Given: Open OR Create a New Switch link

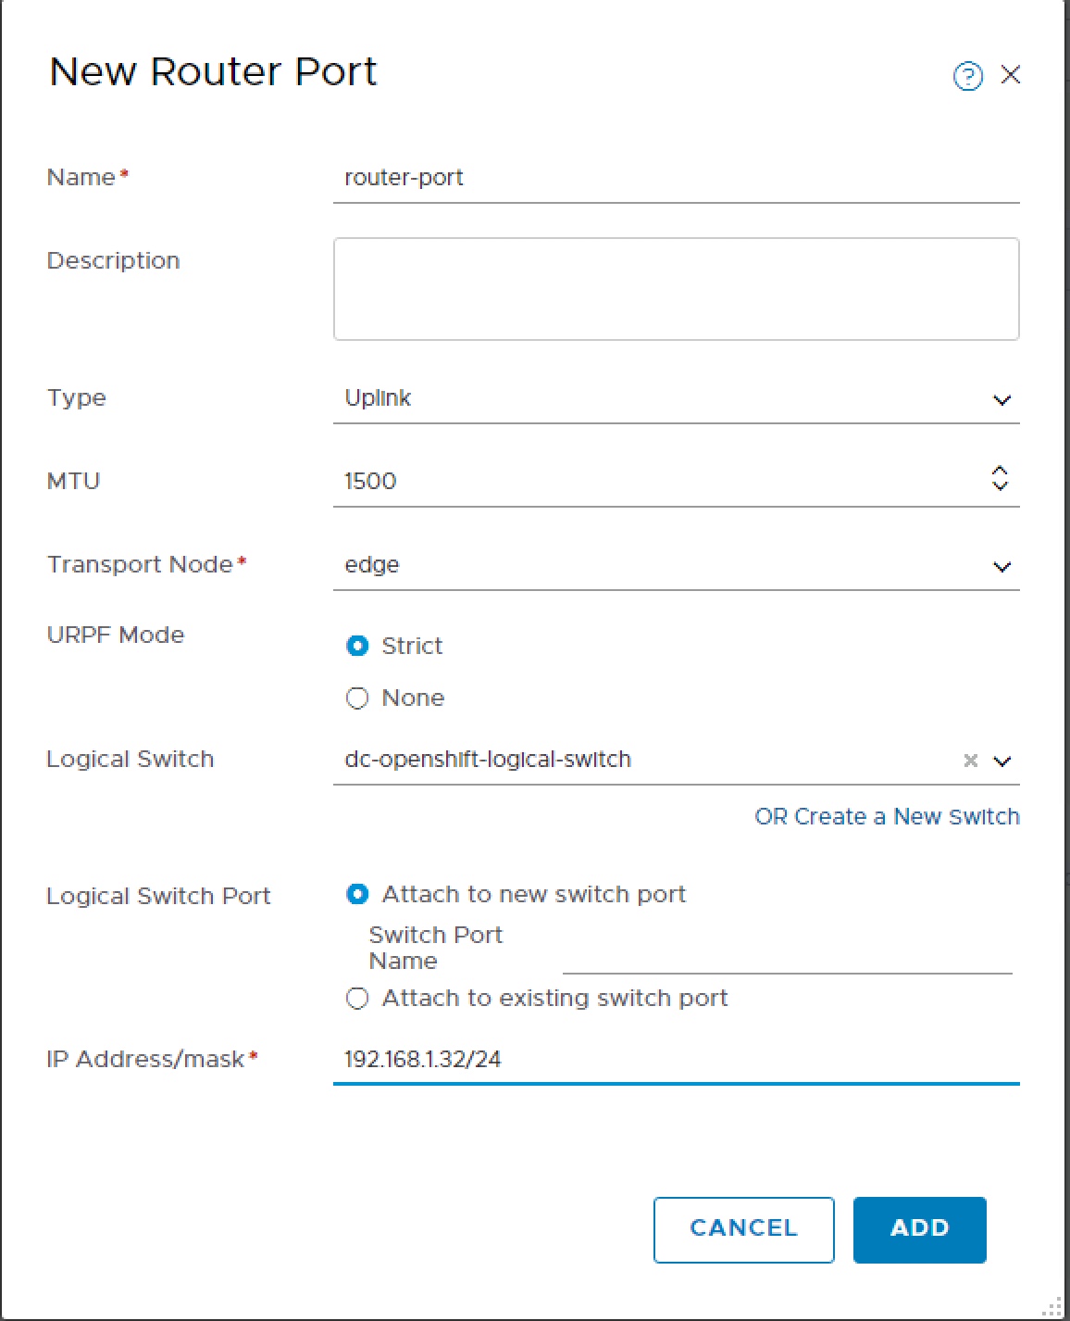Looking at the screenshot, I should coord(888,816).
